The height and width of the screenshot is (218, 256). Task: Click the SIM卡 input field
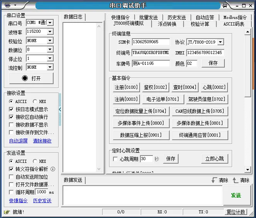tap(150, 42)
